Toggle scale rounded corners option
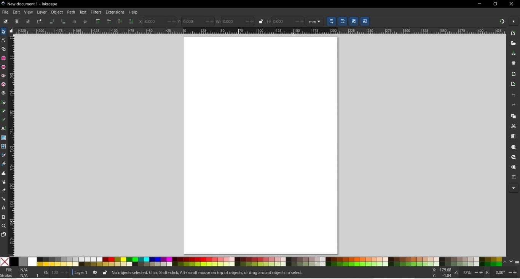This screenshot has width=520, height=279. (x=343, y=22)
